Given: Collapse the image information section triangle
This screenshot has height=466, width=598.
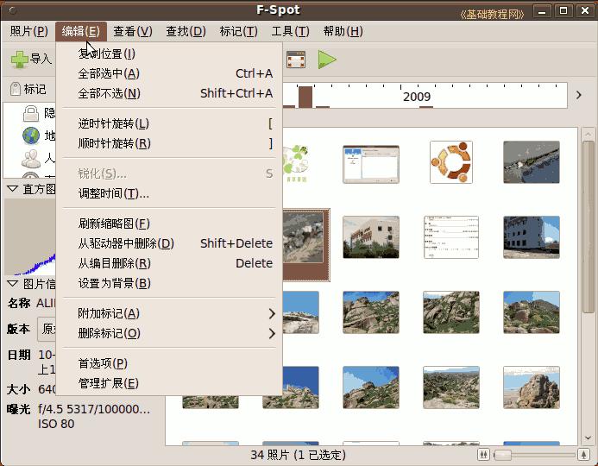Looking at the screenshot, I should coord(13,284).
